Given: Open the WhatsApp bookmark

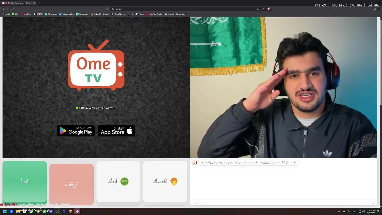Looking at the screenshot, I should [51, 14].
